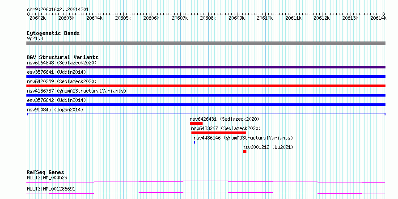Click the 20605k ruler label
398x199 pixels.
pos(123,18)
